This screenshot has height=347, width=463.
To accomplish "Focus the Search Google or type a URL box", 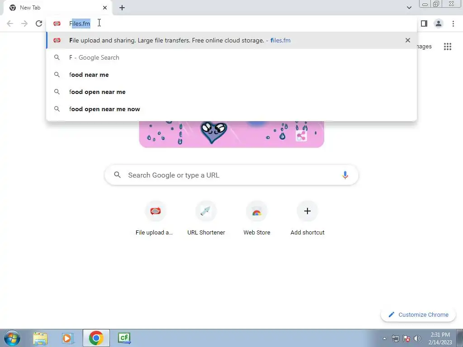I will pos(231,175).
